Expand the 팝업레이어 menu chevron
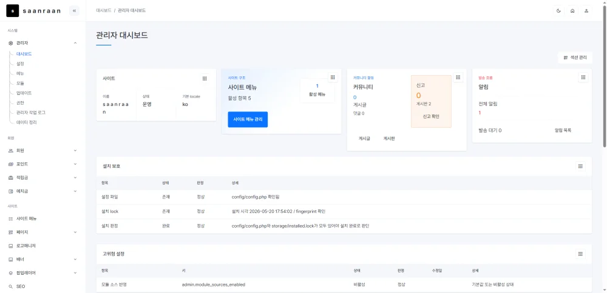 [75, 273]
